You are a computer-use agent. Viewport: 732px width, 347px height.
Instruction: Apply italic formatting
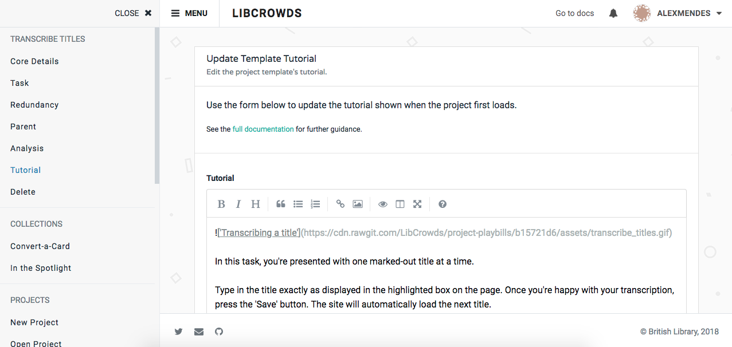click(x=238, y=204)
